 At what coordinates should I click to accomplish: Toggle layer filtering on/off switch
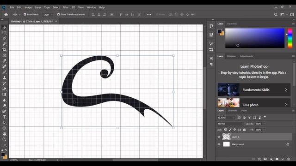[x=265, y=117]
